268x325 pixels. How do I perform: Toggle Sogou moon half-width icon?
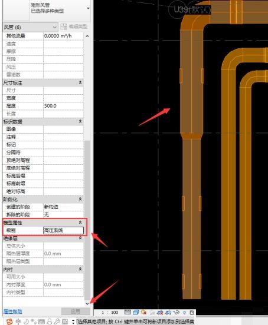26,321
